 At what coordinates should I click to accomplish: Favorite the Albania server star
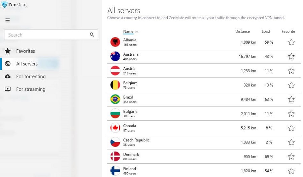[291, 42]
